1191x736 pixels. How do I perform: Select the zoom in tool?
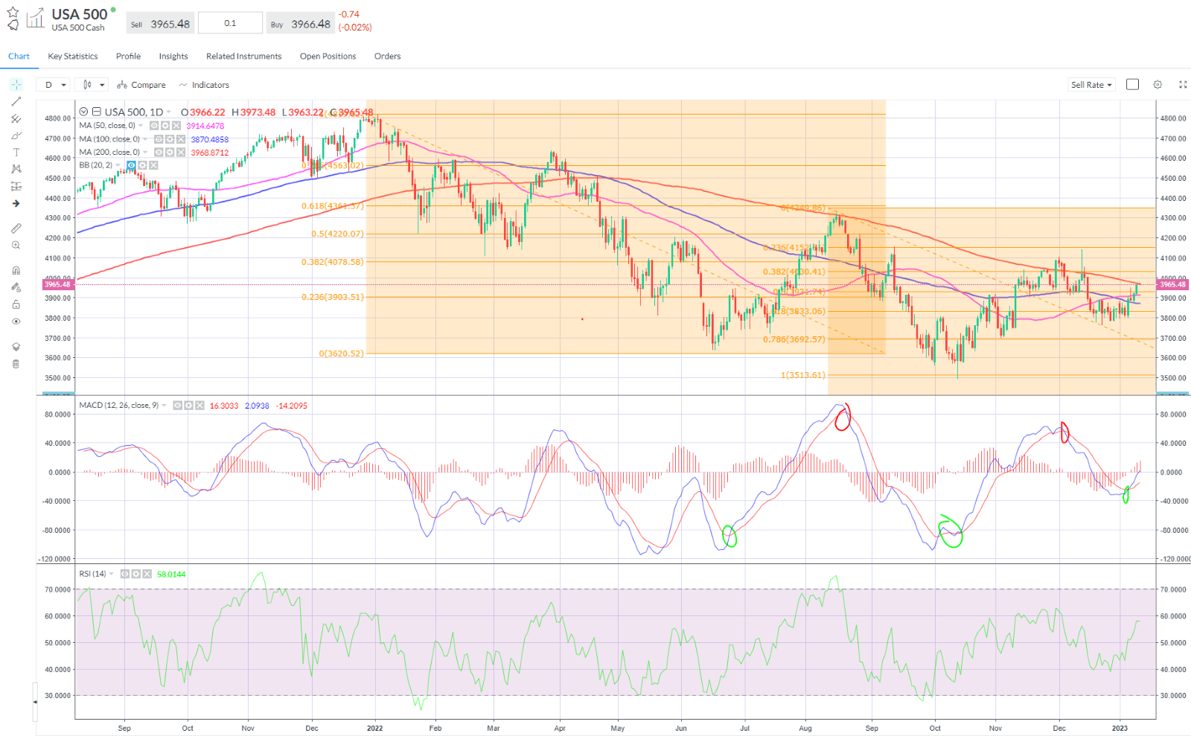[16, 246]
